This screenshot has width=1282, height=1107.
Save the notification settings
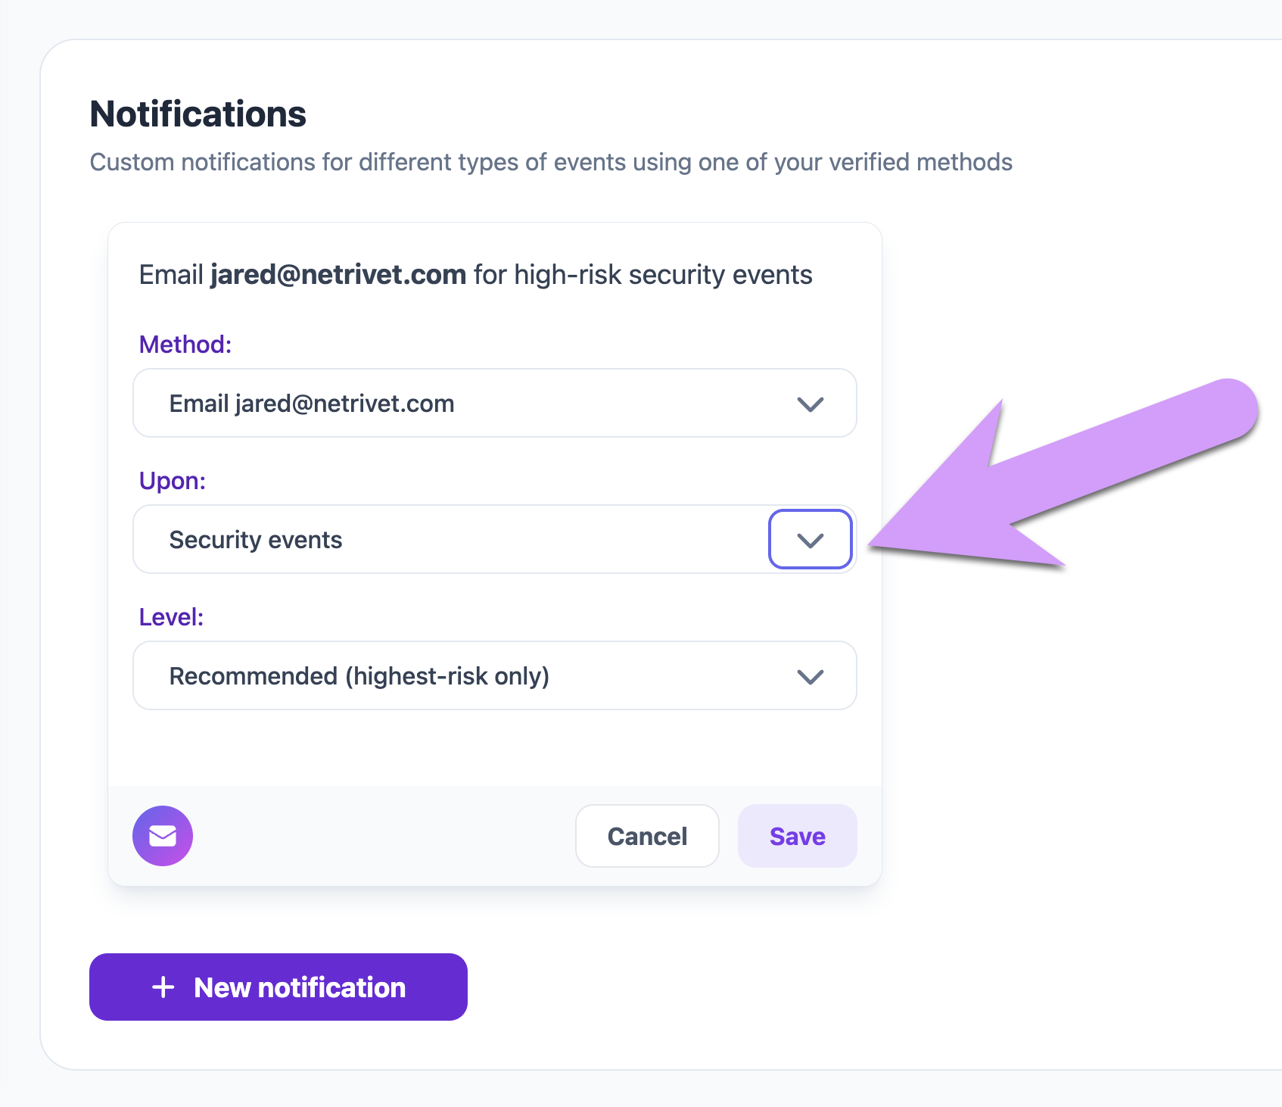[797, 836]
